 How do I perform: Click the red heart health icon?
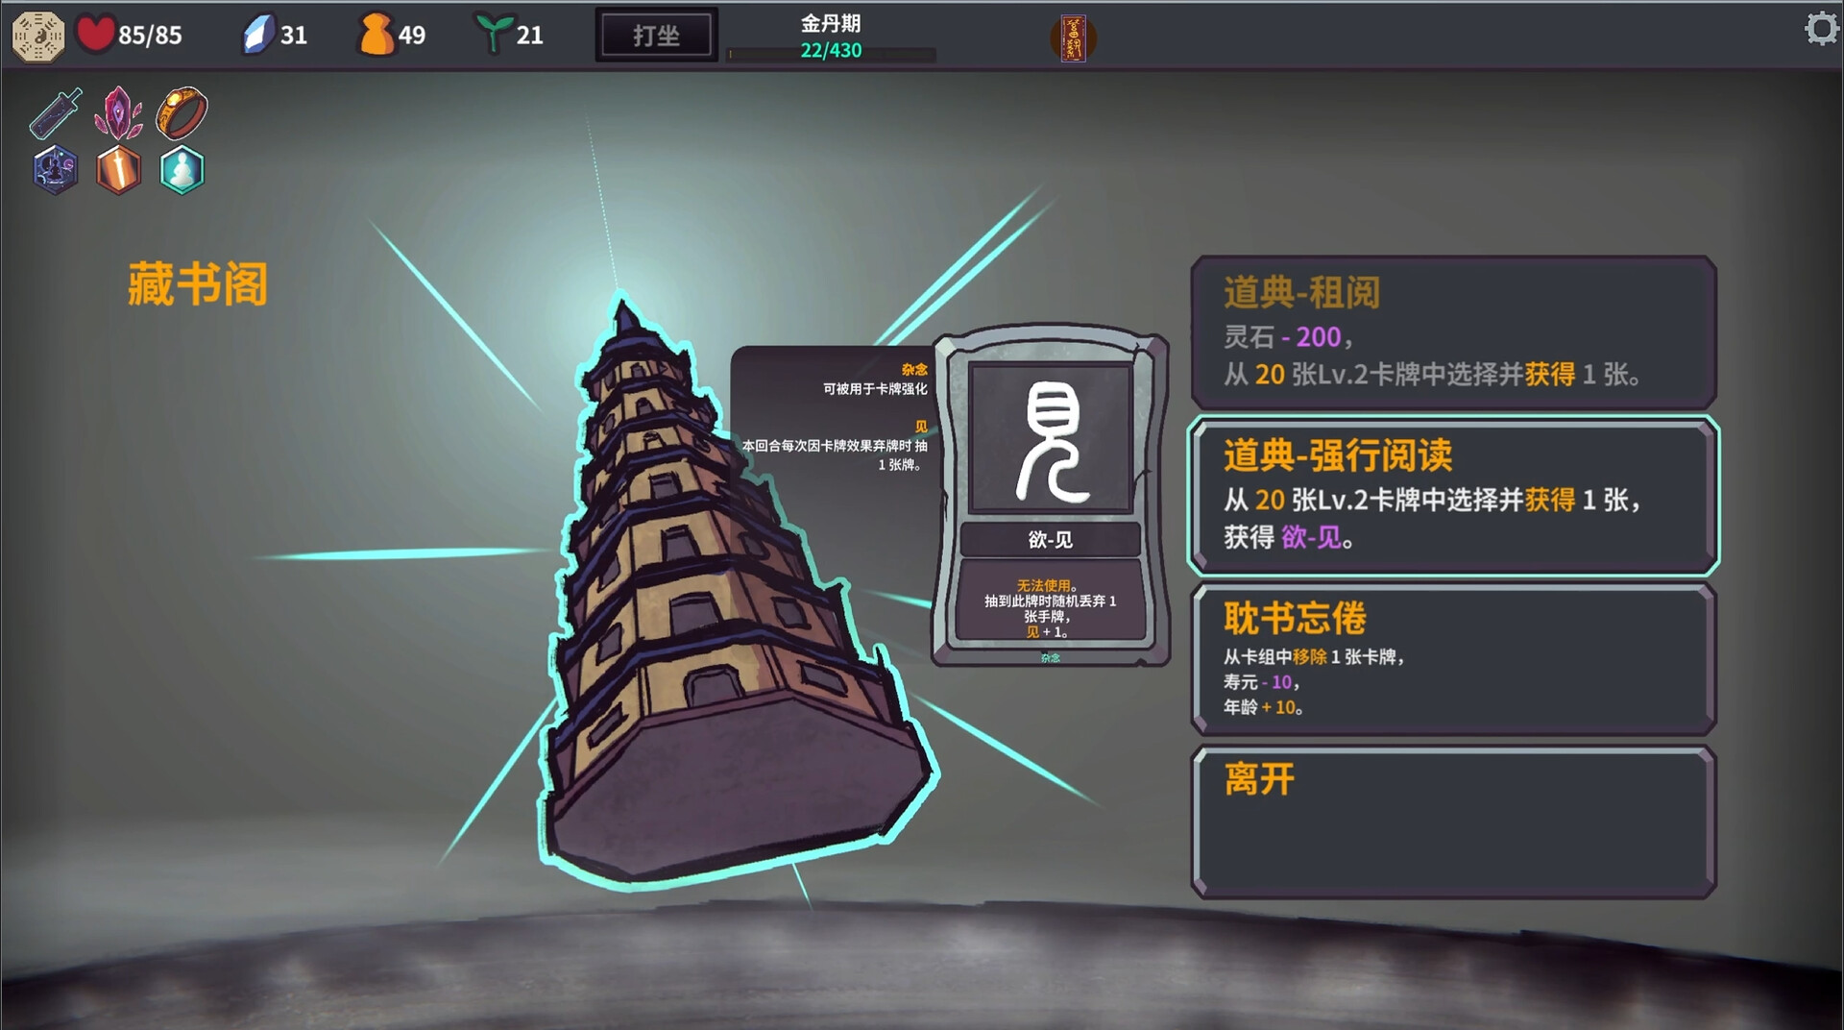click(x=95, y=34)
